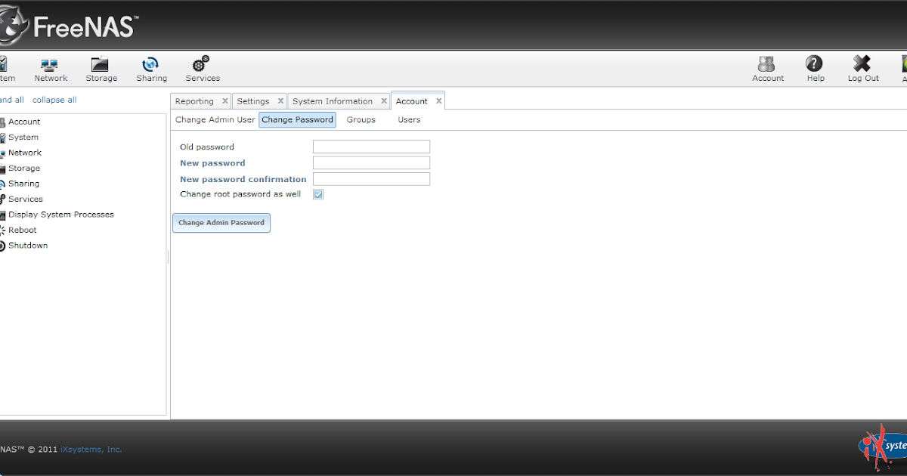Toggle Change root password as well checkbox

[318, 194]
